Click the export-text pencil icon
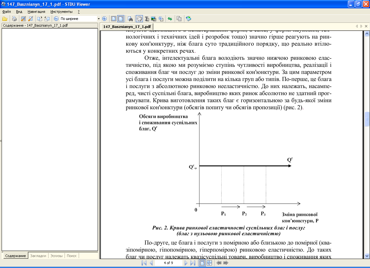370x268 pixels. pos(31,19)
